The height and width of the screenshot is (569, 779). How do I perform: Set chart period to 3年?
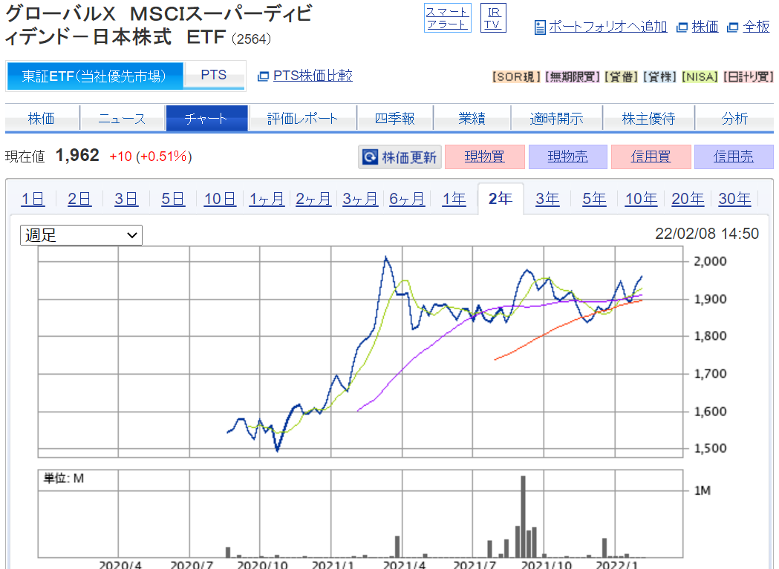tap(547, 199)
